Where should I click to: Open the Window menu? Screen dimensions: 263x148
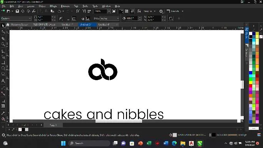(x=106, y=6)
